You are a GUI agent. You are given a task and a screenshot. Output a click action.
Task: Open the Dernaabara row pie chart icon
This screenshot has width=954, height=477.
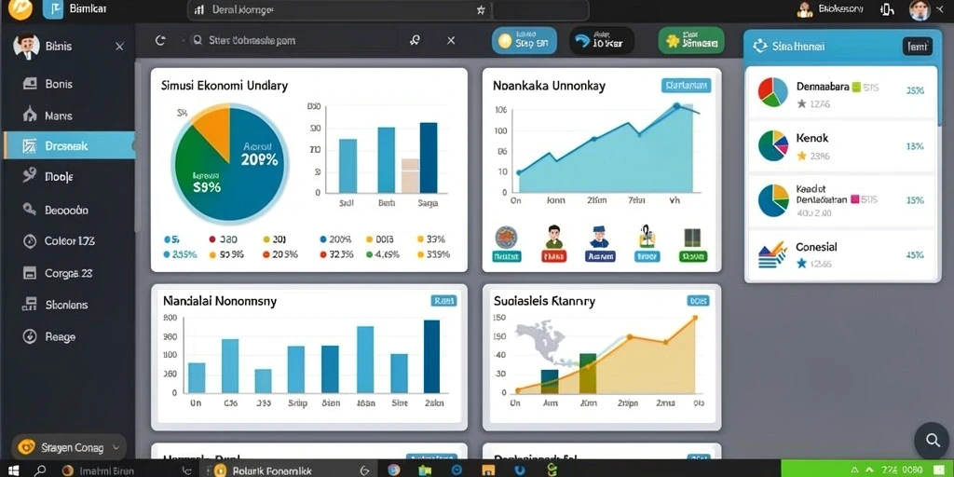pos(773,92)
